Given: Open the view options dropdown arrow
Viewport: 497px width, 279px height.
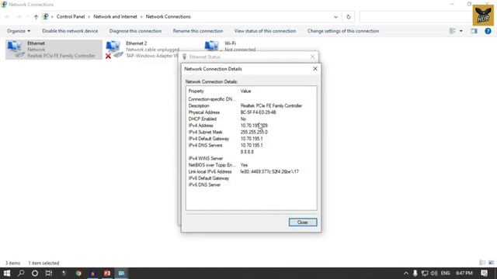Looking at the screenshot, I should tap(461, 31).
